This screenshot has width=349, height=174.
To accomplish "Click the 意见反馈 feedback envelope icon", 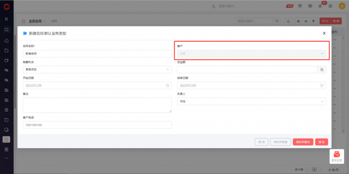I will pos(337,154).
